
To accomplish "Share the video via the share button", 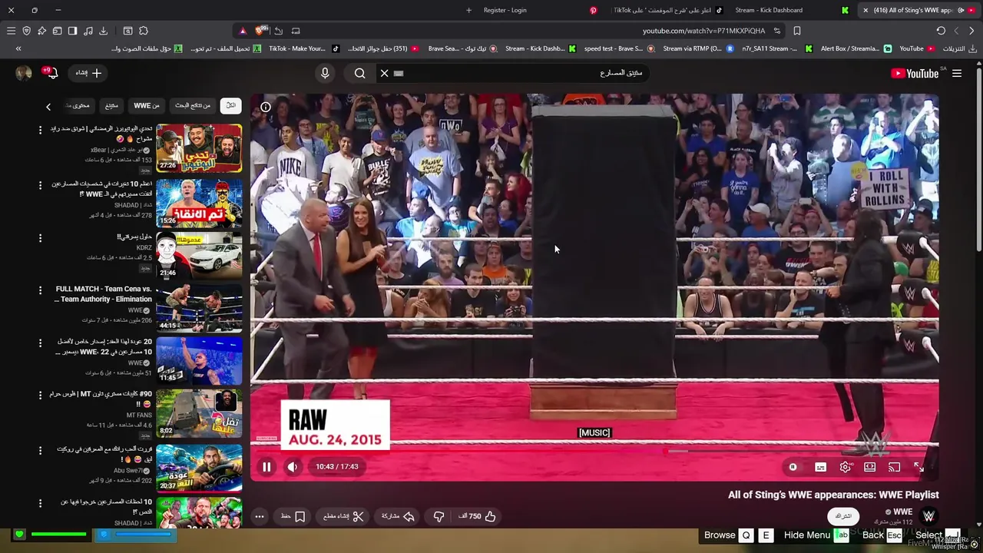I will [399, 516].
